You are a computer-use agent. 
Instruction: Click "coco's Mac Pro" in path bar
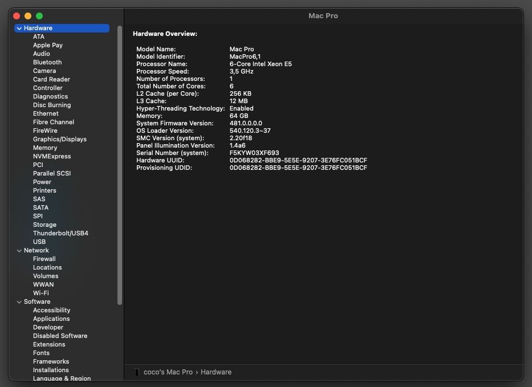pos(168,372)
